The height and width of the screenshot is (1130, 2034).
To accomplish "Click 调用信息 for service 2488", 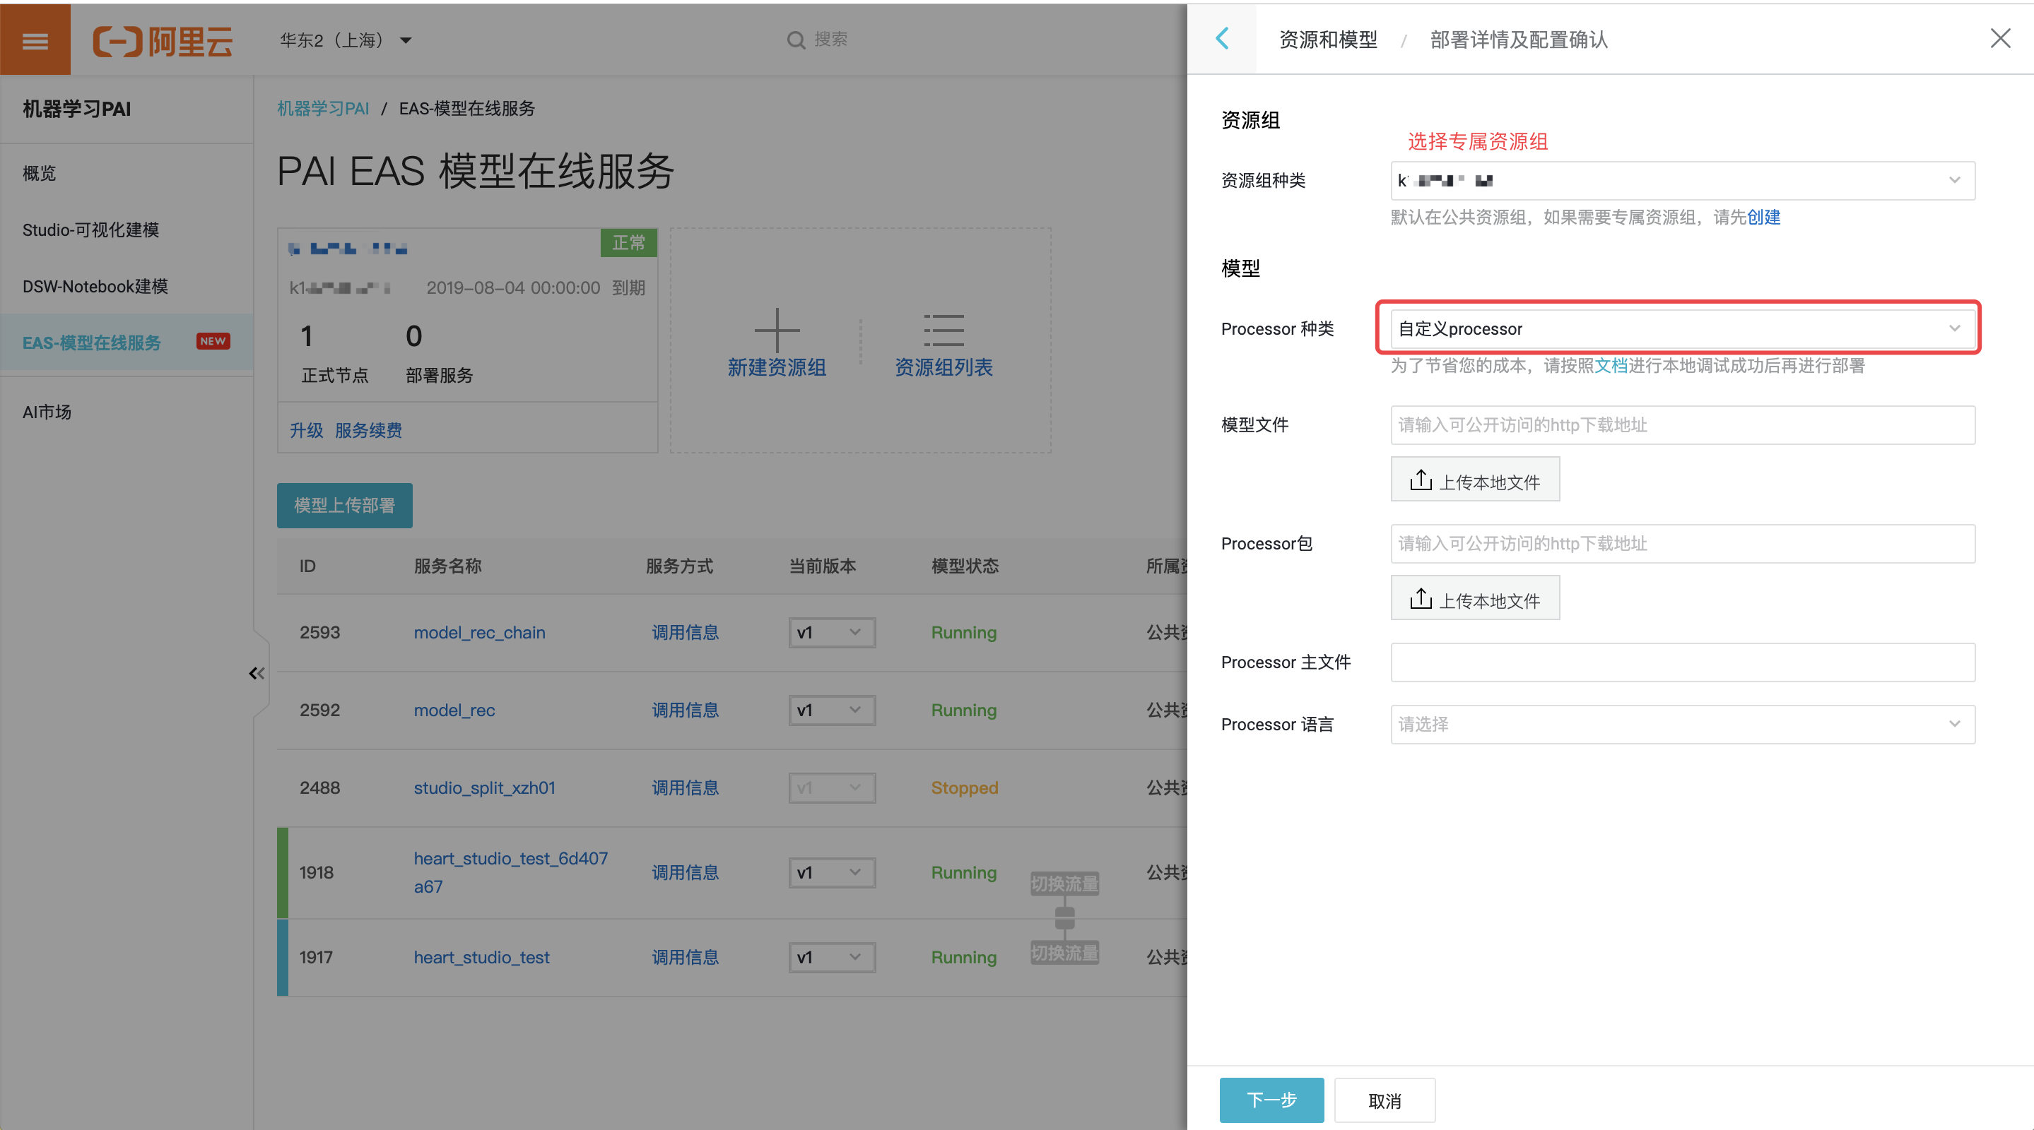I will point(685,787).
